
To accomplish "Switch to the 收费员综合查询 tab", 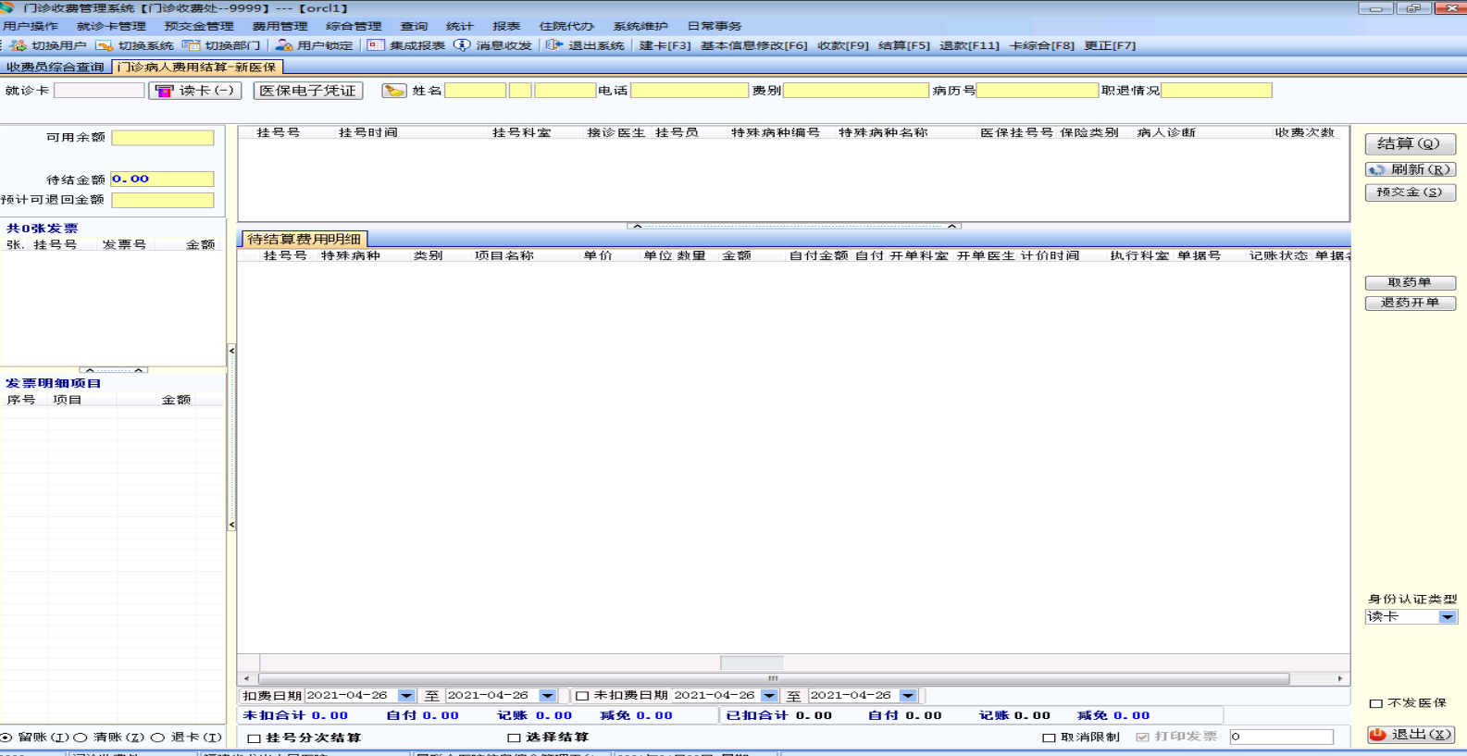I will click(56, 68).
